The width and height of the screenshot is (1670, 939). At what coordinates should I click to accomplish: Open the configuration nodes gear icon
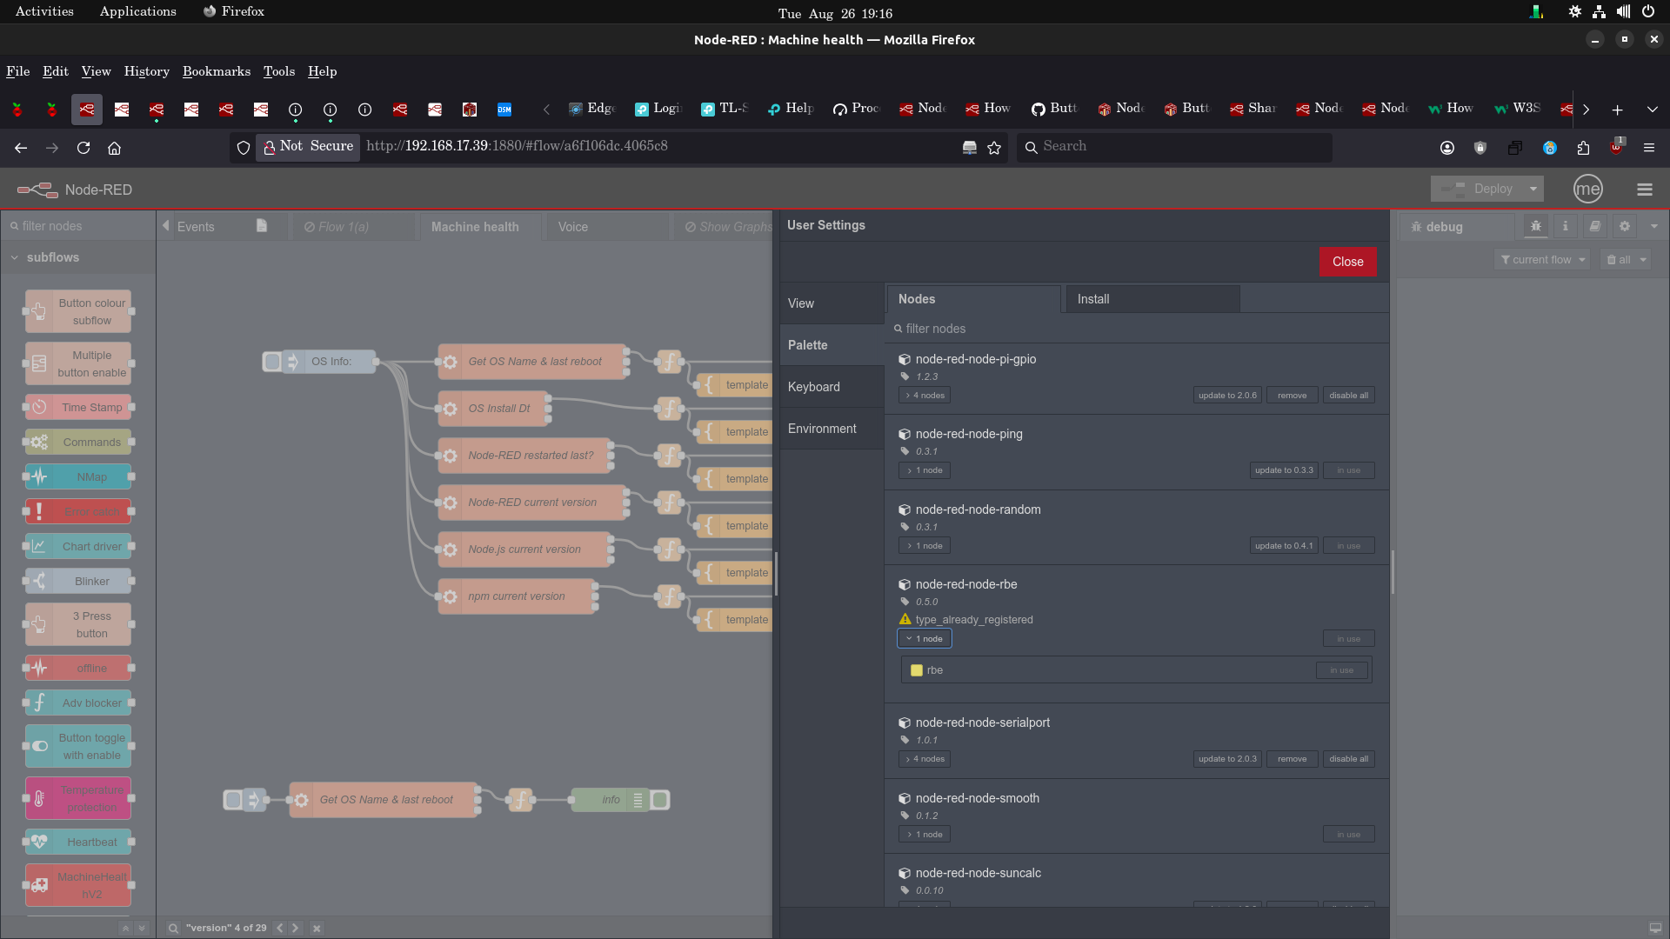(1624, 226)
